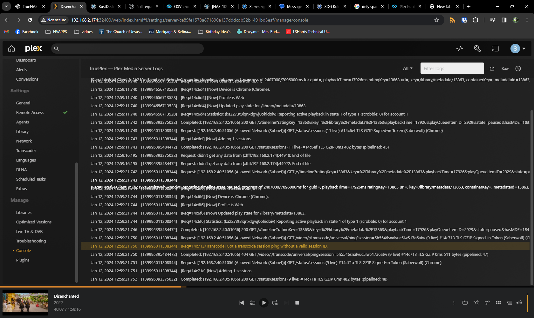This screenshot has height=318, width=534.
Task: Toggle repeat in the player bar
Action: [x=465, y=303]
